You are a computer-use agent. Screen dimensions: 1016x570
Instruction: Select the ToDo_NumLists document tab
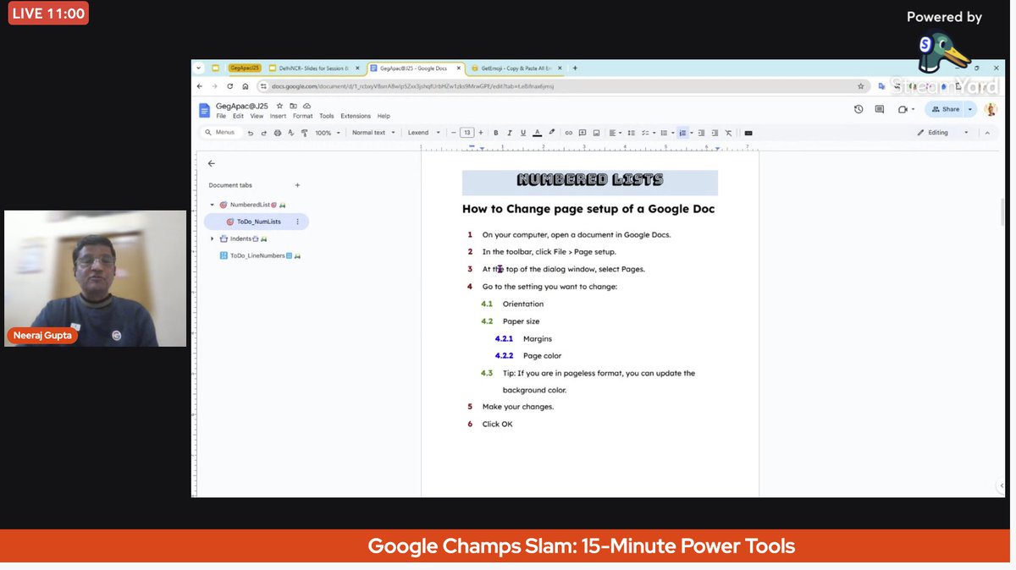(x=256, y=222)
